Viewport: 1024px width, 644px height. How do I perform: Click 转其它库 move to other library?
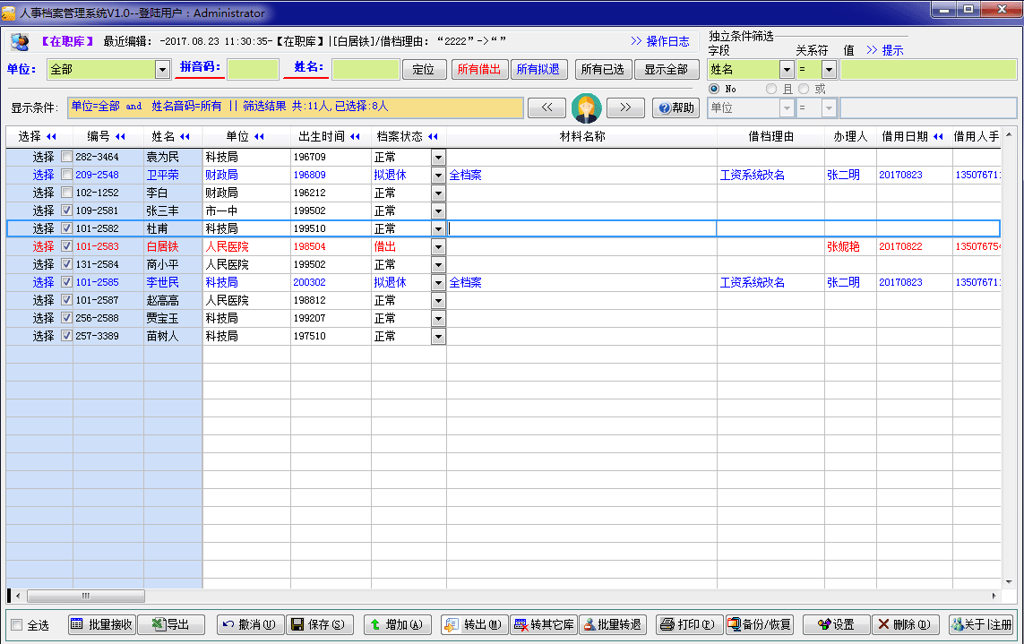tap(543, 624)
